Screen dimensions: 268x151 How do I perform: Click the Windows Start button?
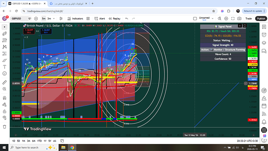click(x=4, y=147)
